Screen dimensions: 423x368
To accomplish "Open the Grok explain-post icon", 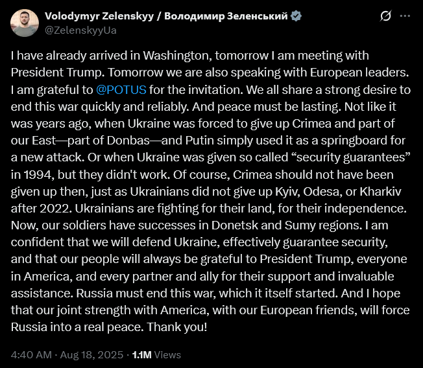I will tap(385, 16).
